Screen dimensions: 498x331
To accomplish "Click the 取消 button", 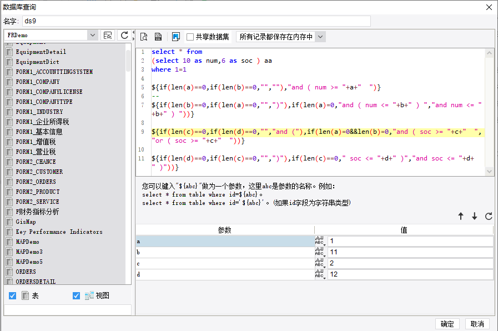I will (477, 324).
